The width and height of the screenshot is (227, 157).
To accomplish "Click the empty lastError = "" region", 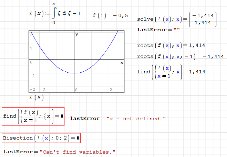I will (158, 30).
